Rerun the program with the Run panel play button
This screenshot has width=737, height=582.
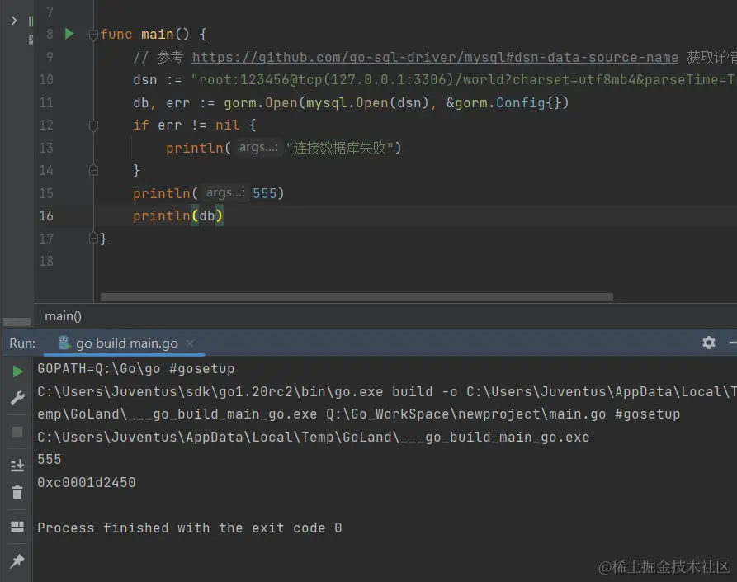[x=17, y=371]
